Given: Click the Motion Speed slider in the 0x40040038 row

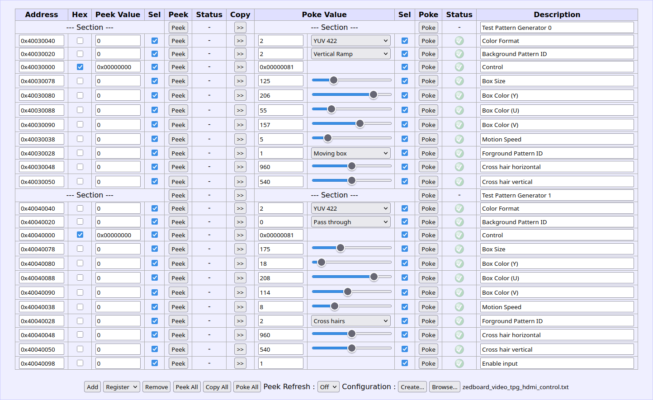Looking at the screenshot, I should 351,306.
